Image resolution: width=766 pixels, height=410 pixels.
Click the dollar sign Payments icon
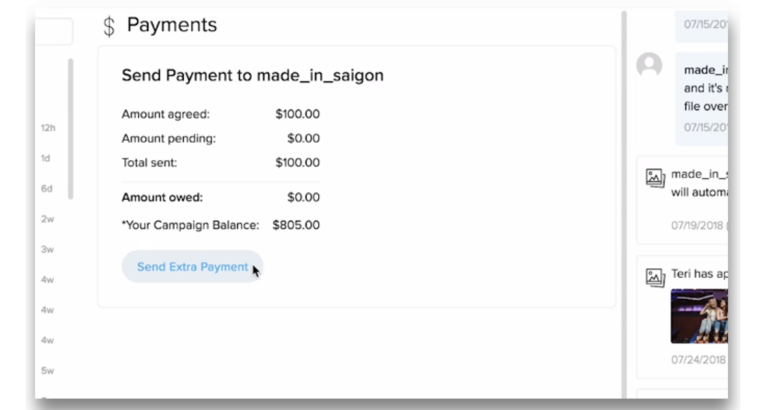point(109,26)
